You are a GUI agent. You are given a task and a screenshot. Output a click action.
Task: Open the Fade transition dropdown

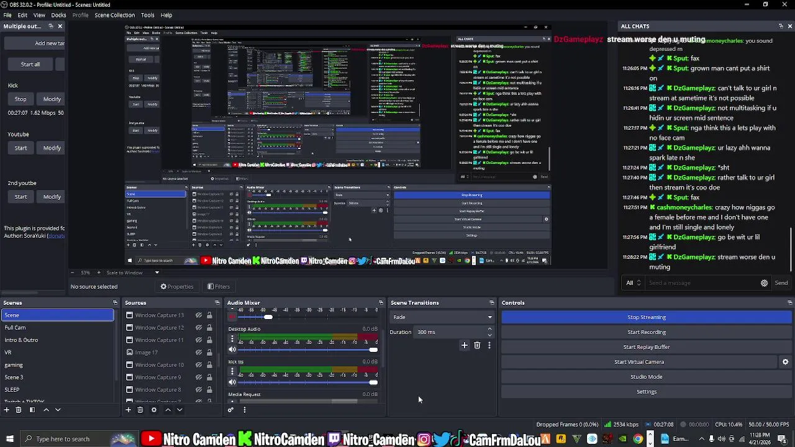point(442,317)
